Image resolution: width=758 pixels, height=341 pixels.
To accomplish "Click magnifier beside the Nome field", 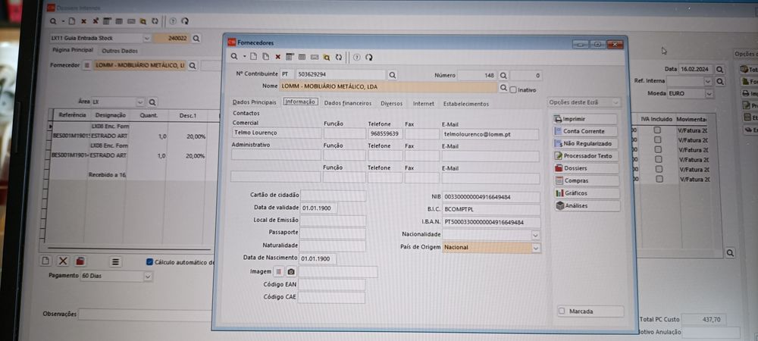I will pyautogui.click(x=503, y=87).
